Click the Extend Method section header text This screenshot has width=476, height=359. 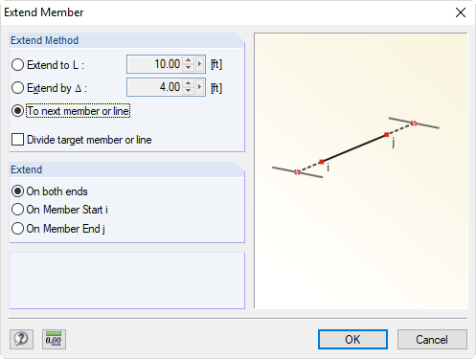[x=44, y=40]
